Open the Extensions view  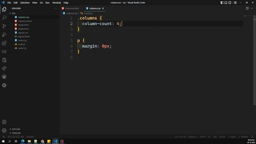click(x=4, y=43)
